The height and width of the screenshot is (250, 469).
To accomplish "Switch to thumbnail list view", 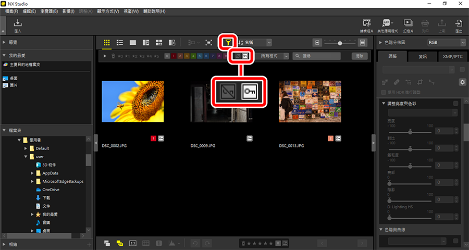I will tap(120, 43).
